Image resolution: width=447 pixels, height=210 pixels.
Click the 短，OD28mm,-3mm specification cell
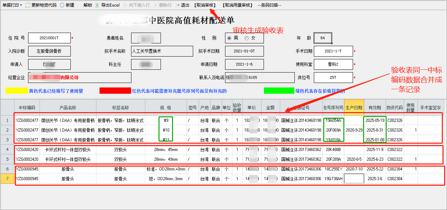click(166, 179)
